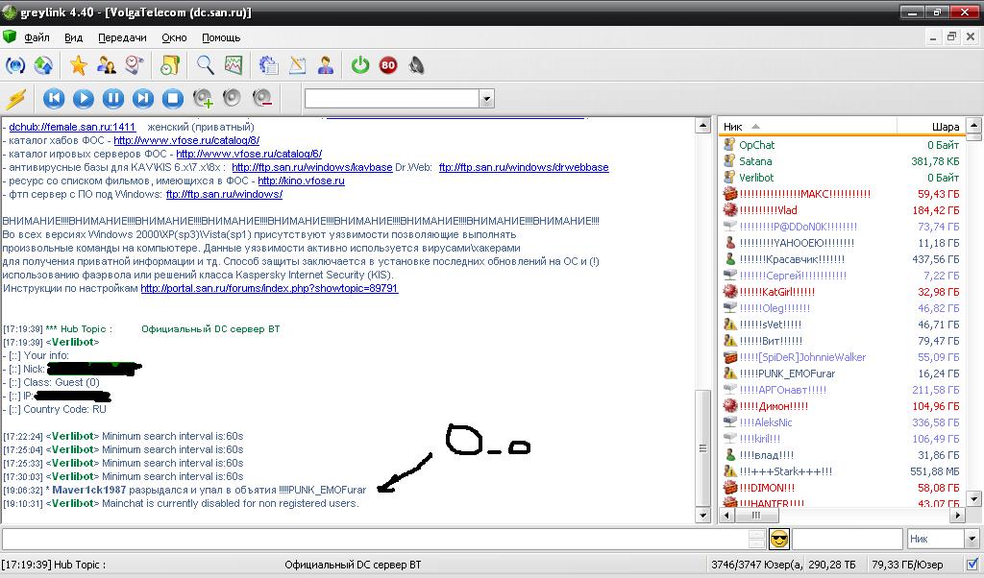Mute sounds with the speaker icon
984x578 pixels.
tap(416, 65)
